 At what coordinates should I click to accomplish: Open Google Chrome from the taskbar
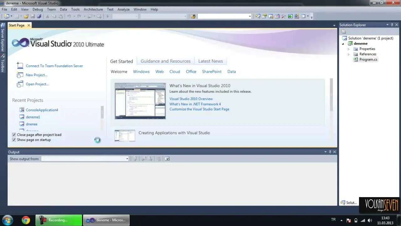26,220
